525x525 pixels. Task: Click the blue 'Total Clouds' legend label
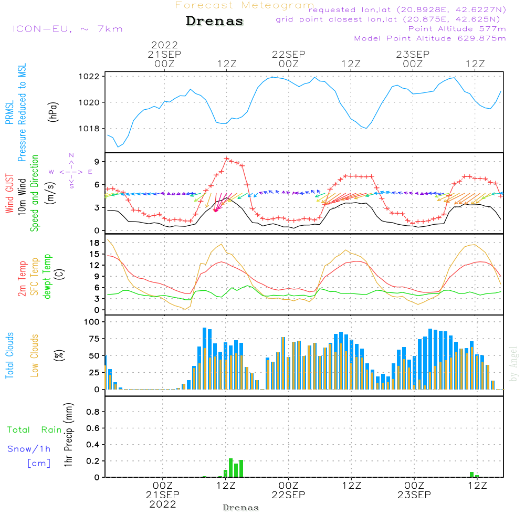pos(9,355)
